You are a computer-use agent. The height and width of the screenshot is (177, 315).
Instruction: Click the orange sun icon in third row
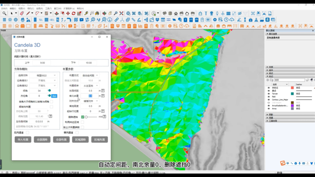tap(10, 26)
